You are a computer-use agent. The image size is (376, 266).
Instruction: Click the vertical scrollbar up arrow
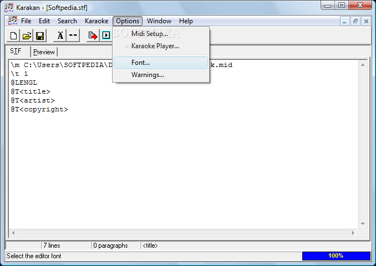pyautogui.click(x=363, y=65)
